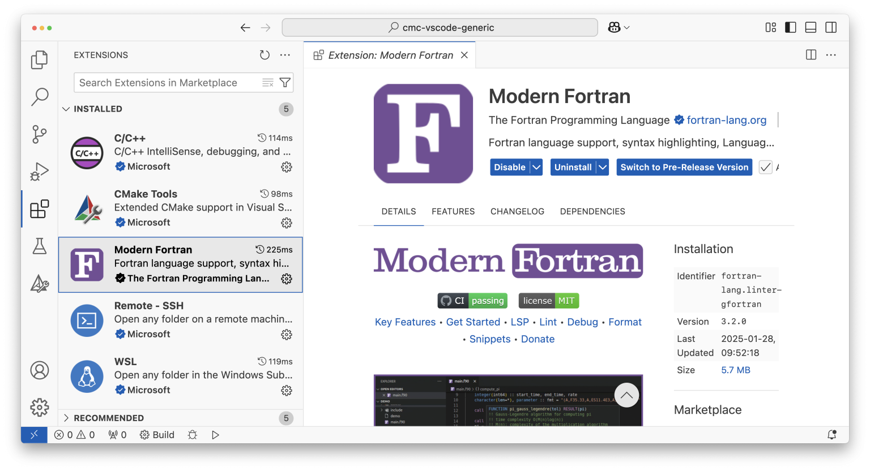Screen dimensions: 870x471
Task: Open Run and Debug view
Action: click(39, 172)
